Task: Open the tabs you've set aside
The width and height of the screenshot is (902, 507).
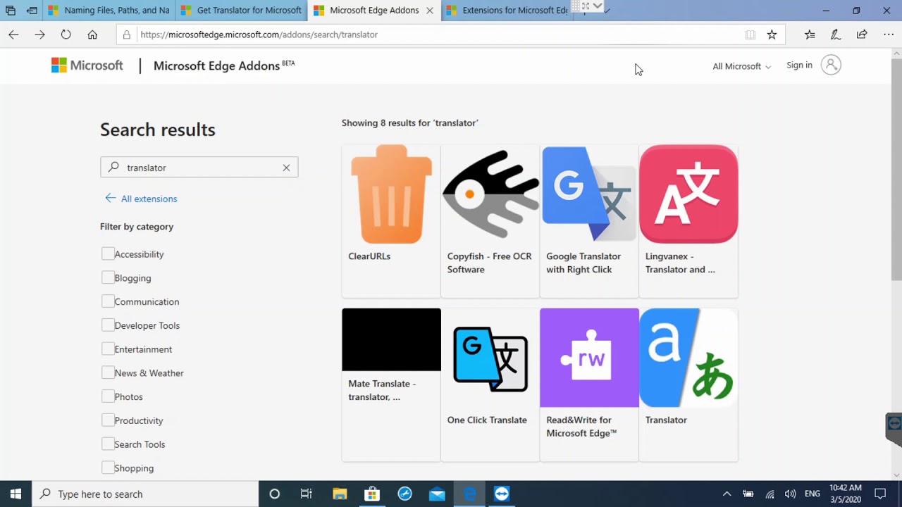Action: [x=11, y=11]
